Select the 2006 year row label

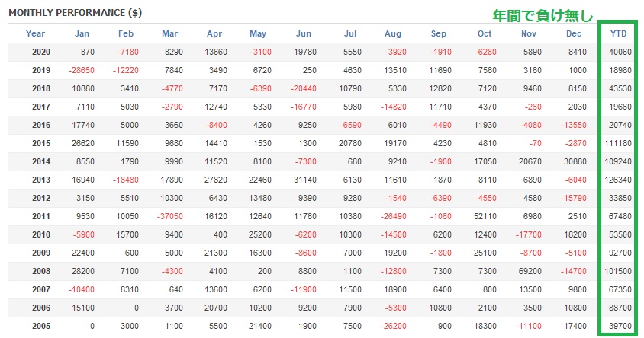click(41, 308)
